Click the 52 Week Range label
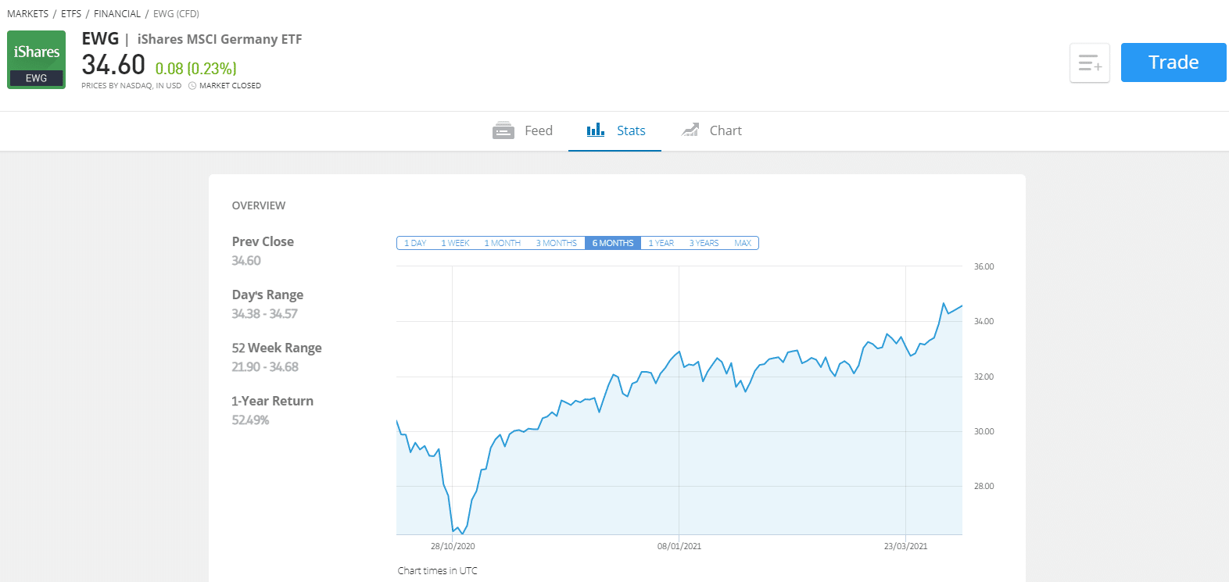The width and height of the screenshot is (1229, 582). click(x=277, y=348)
